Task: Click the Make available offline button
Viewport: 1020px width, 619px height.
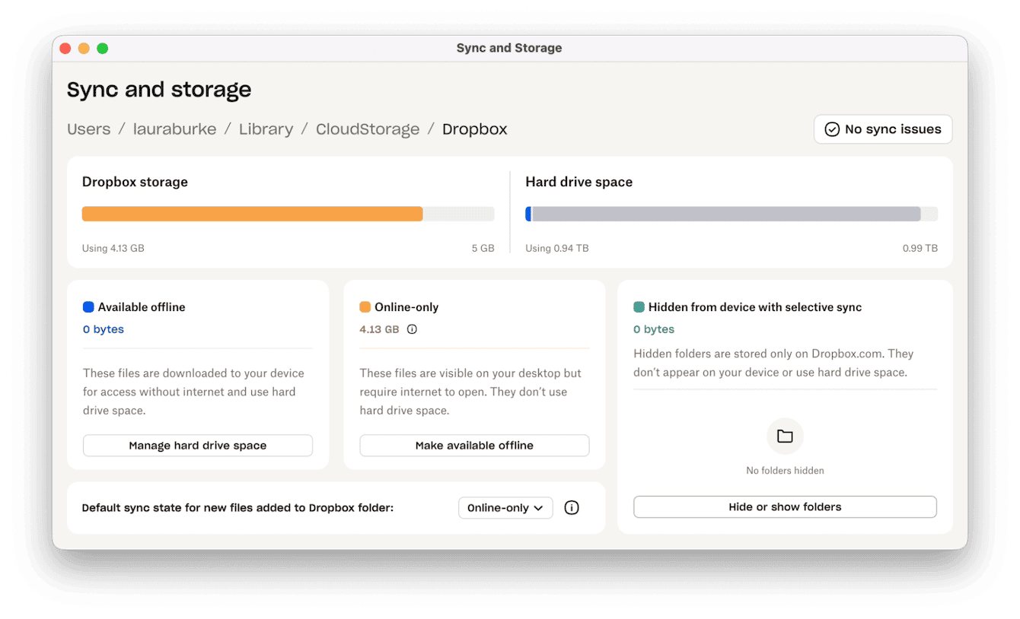Action: [x=474, y=445]
